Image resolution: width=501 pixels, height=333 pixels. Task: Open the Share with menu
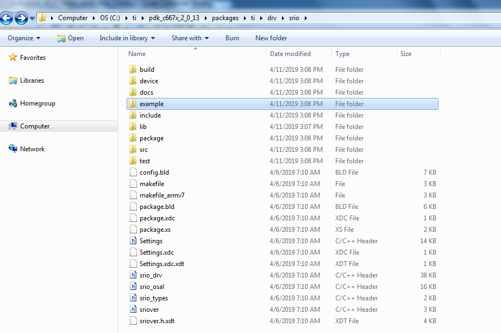pos(190,38)
